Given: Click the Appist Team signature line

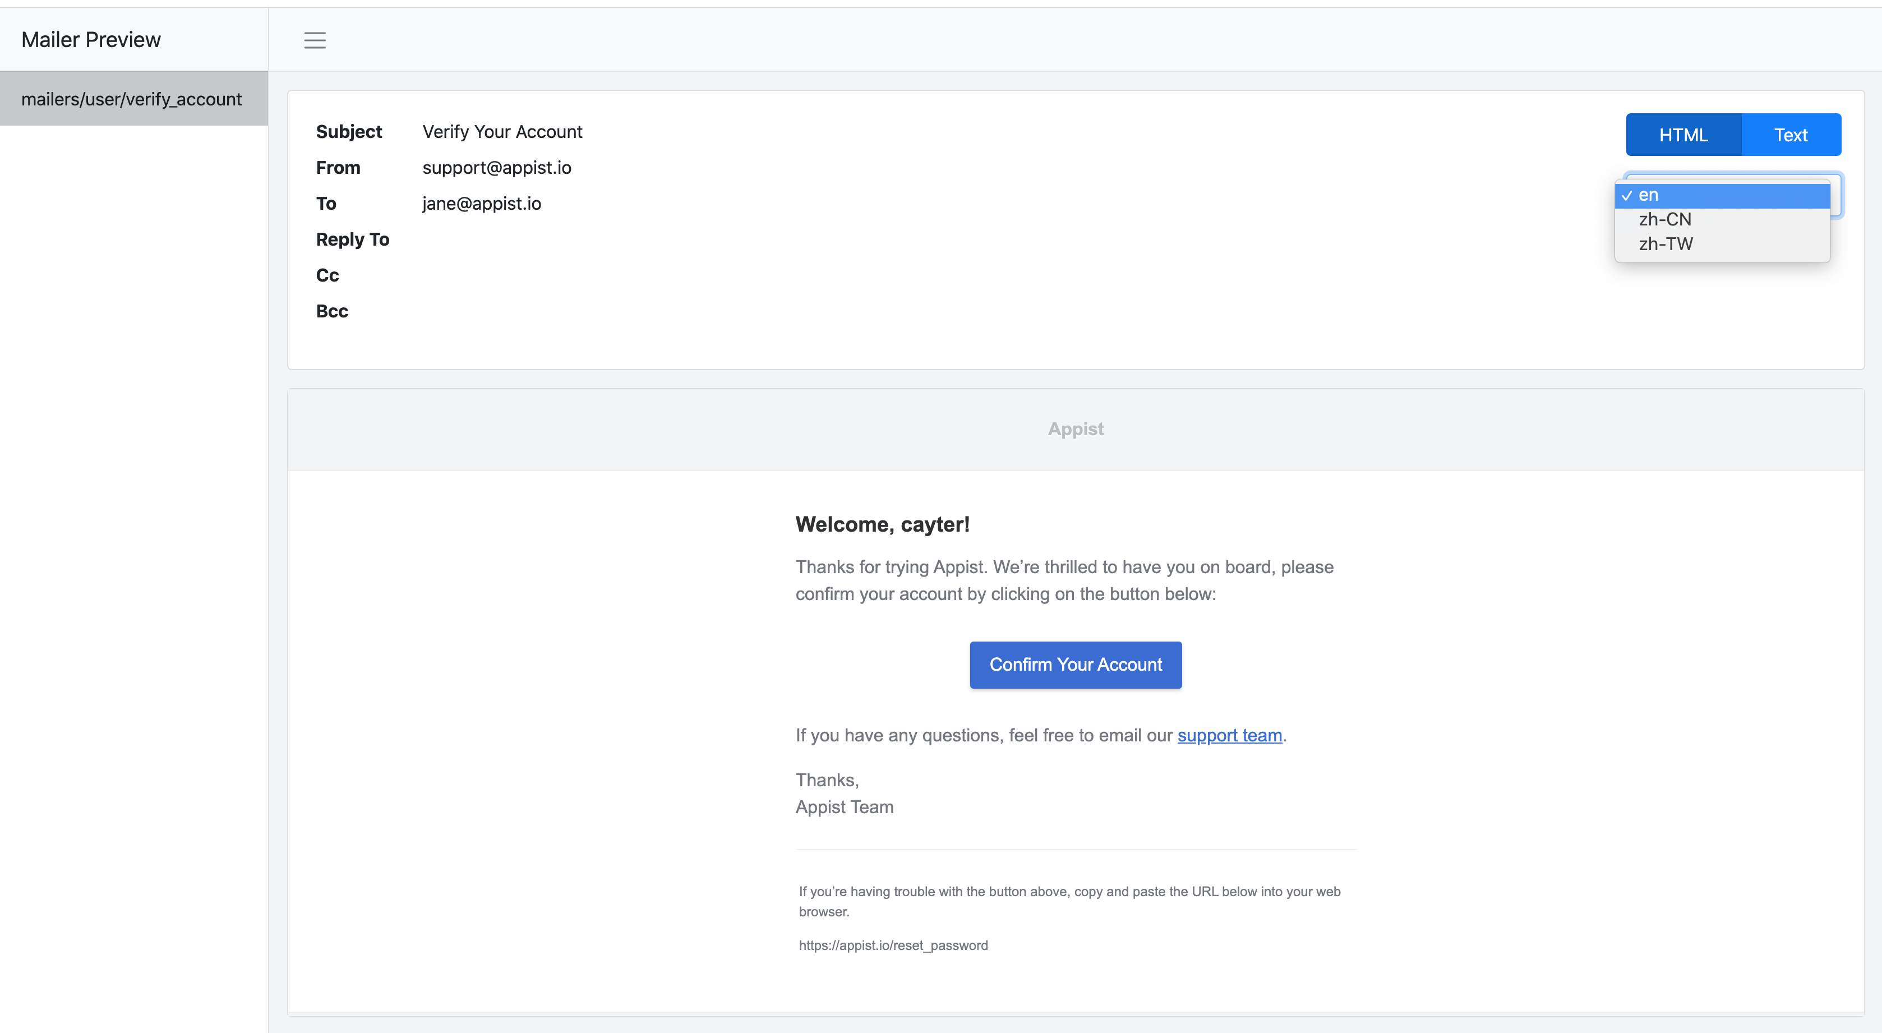Looking at the screenshot, I should (x=844, y=806).
